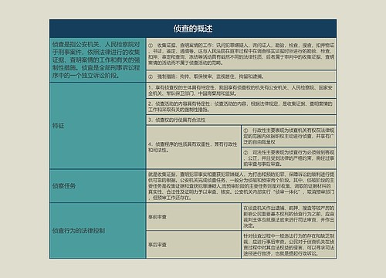
Task: Select the cell 1. 享有侦查权的主体具有特定性
Action: pyautogui.click(x=242, y=90)
